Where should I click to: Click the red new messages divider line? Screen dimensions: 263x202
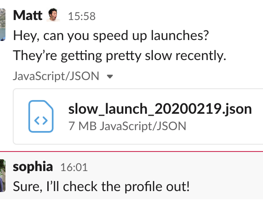(x=131, y=151)
